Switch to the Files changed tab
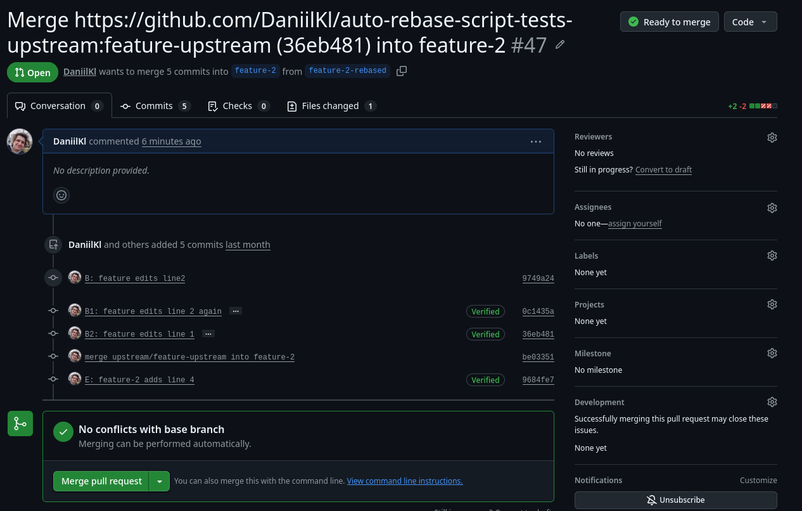Image resolution: width=802 pixels, height=511 pixels. [331, 106]
